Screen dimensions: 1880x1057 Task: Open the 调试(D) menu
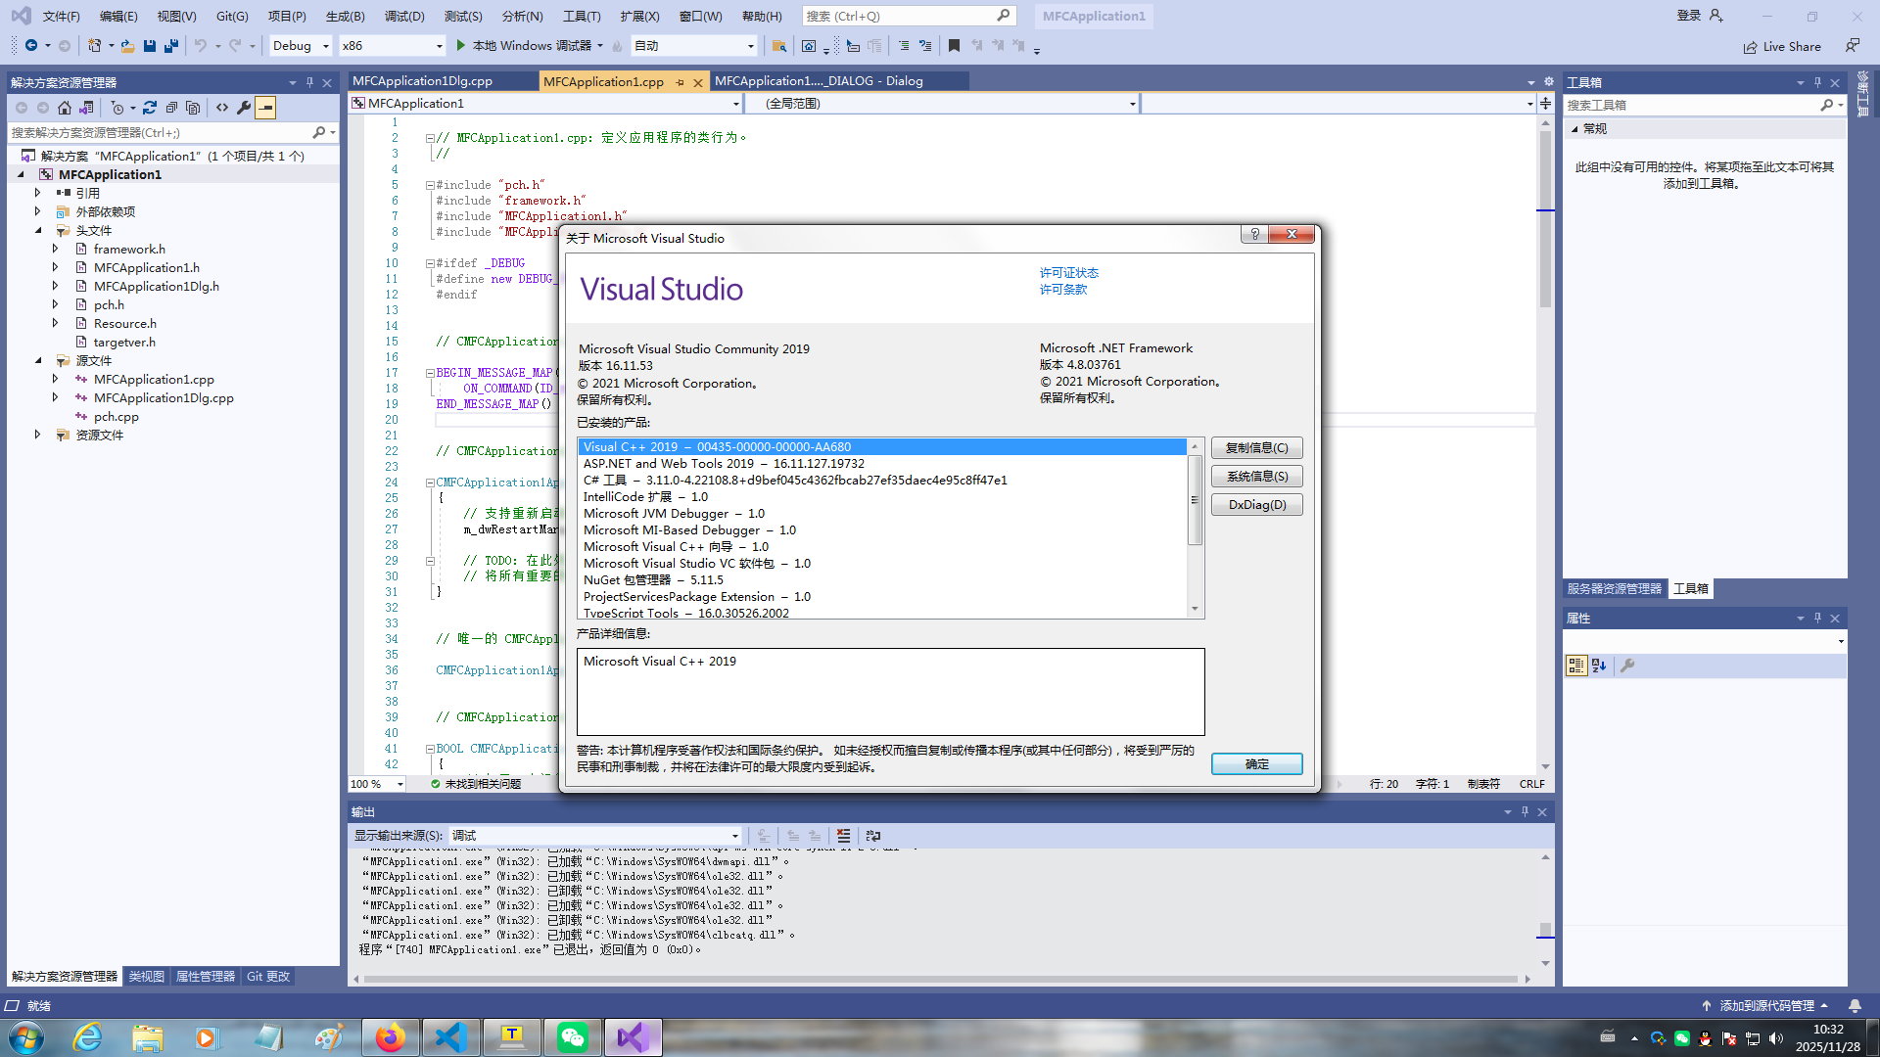point(403,16)
